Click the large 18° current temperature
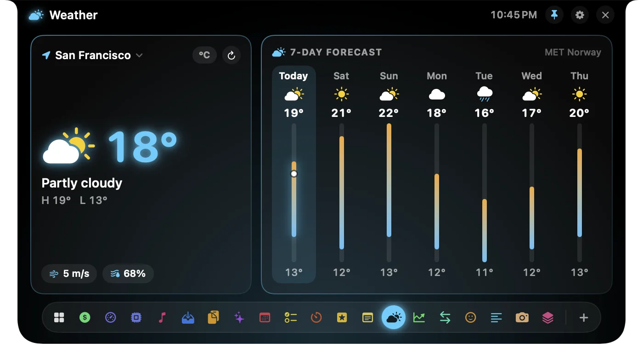Screen dimensions: 643x353 (x=142, y=147)
